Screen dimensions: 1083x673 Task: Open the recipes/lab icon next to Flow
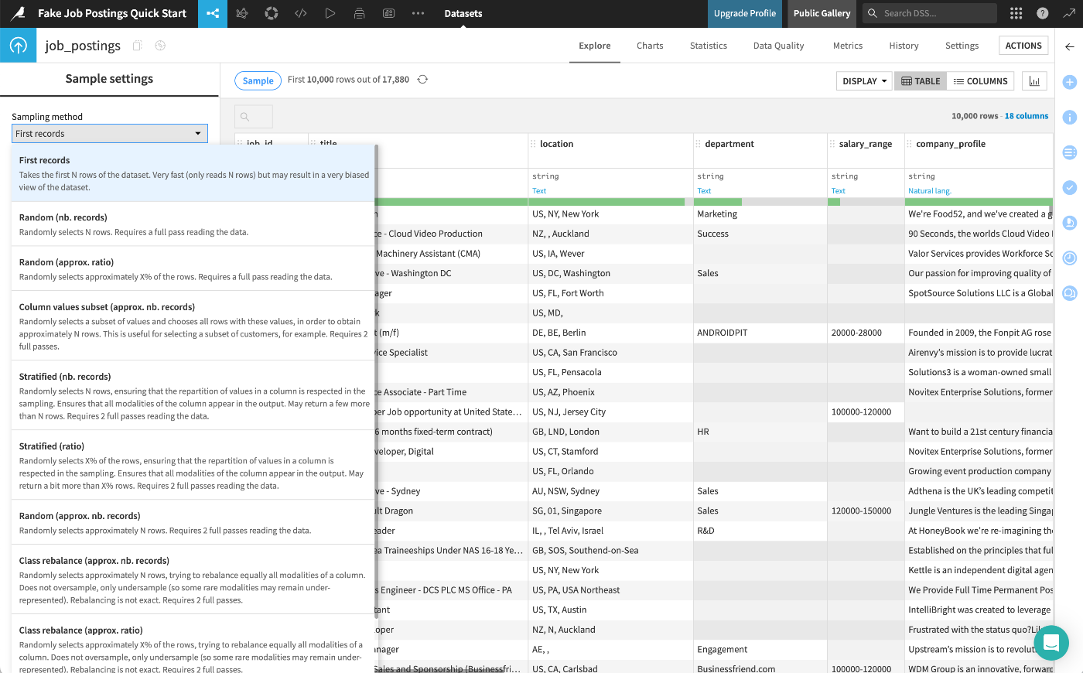tap(242, 13)
